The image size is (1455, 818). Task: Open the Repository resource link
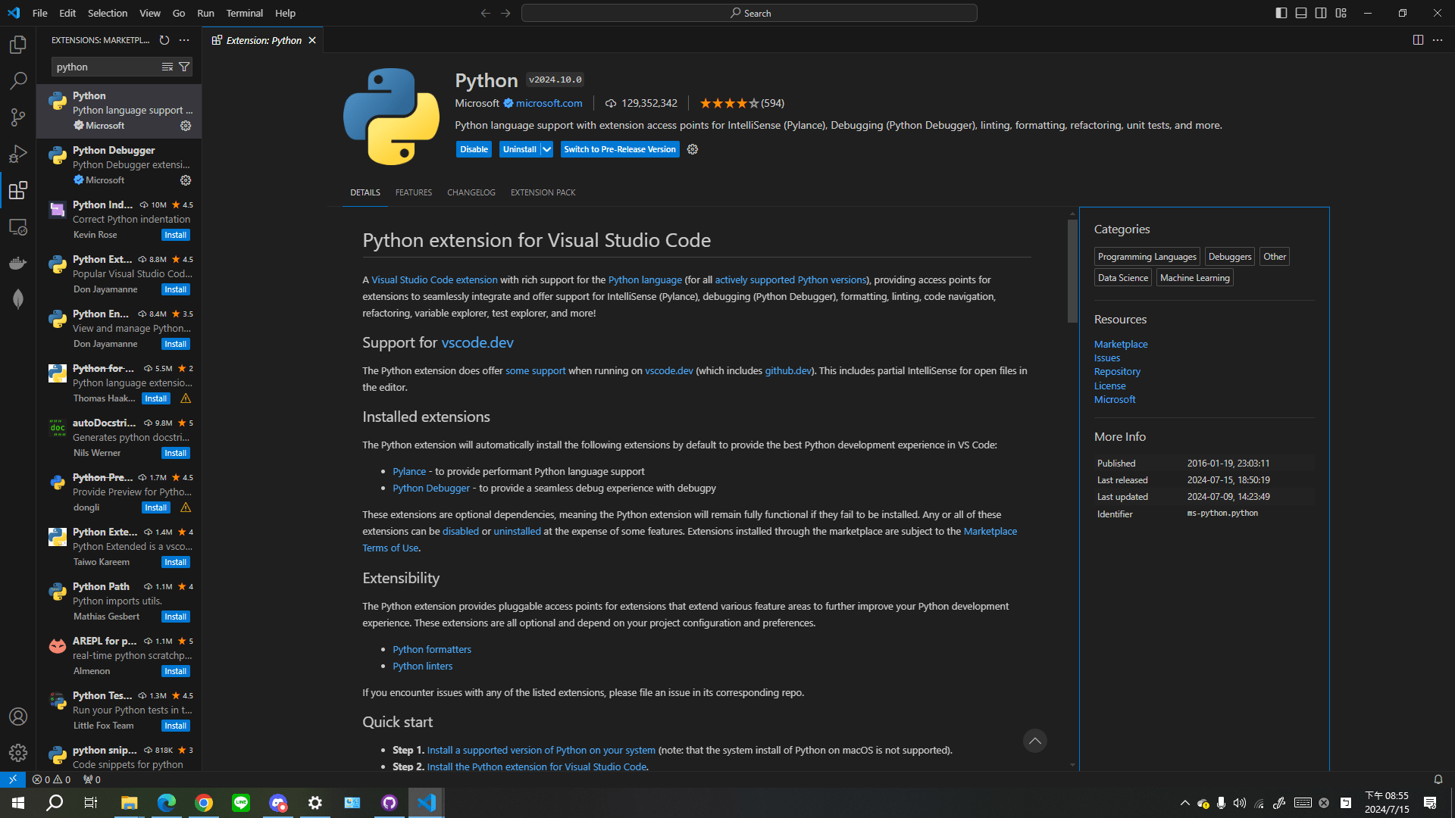point(1117,371)
